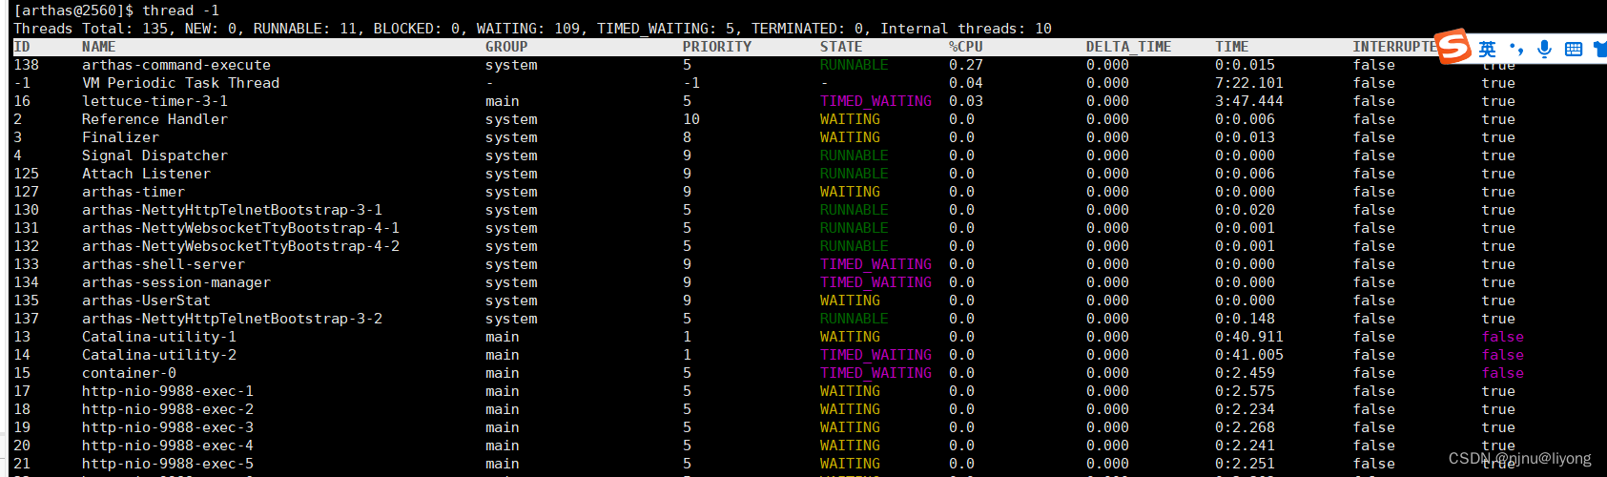Click the %CPU value 0.04

pyautogui.click(x=966, y=83)
